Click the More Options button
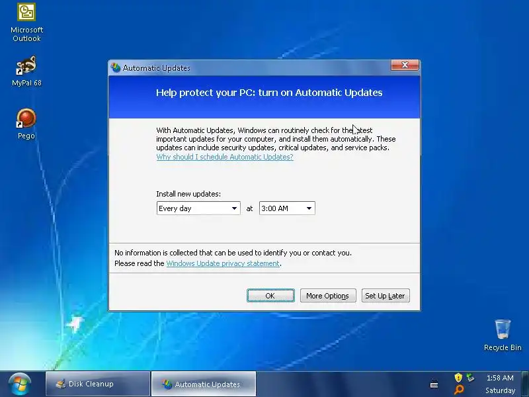529x397 pixels. click(328, 296)
